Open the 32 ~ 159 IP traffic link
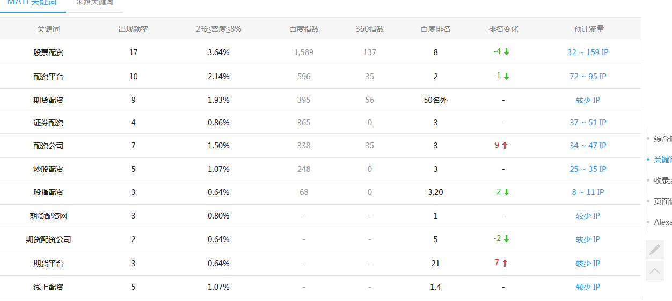The width and height of the screenshot is (672, 301). 588,52
